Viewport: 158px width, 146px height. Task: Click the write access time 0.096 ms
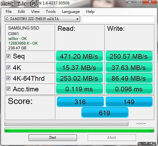(x=129, y=89)
